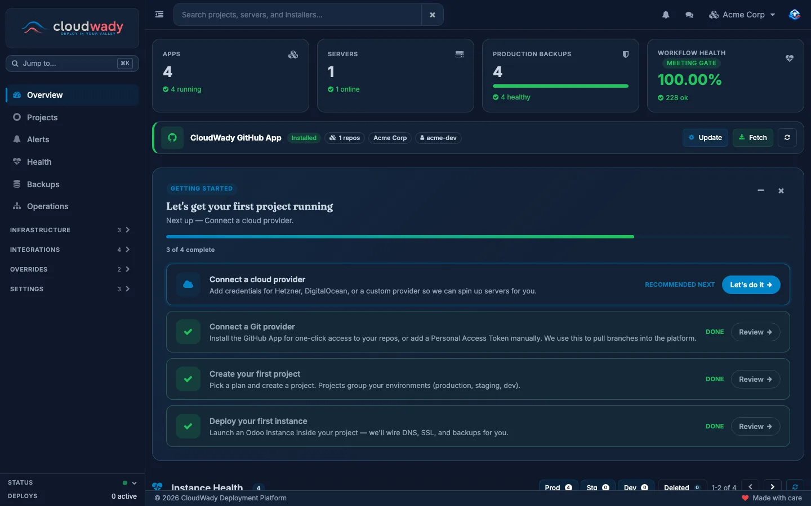The height and width of the screenshot is (506, 811).
Task: Open Alerts in the sidebar
Action: click(72, 139)
